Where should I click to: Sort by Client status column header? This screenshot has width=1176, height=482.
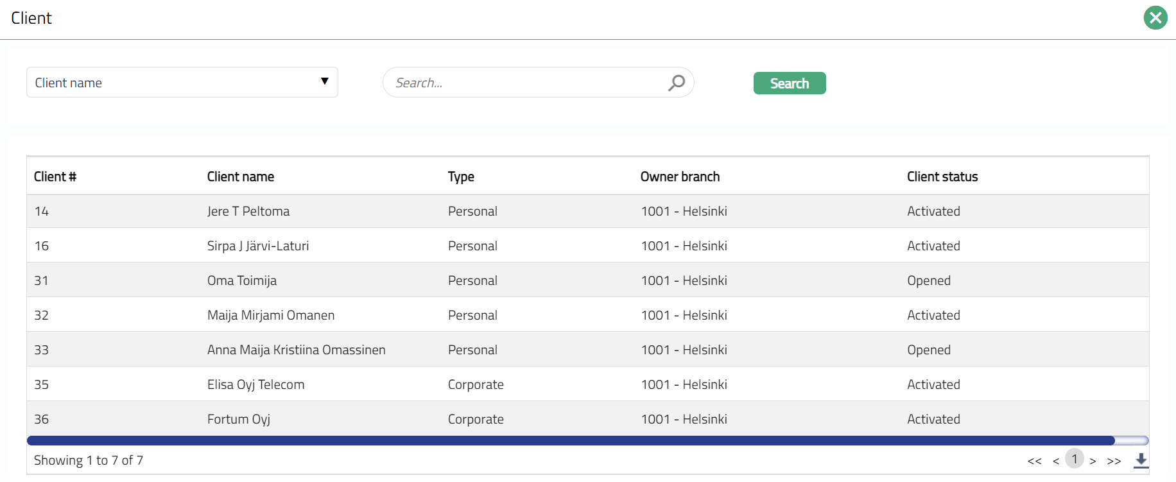(942, 176)
